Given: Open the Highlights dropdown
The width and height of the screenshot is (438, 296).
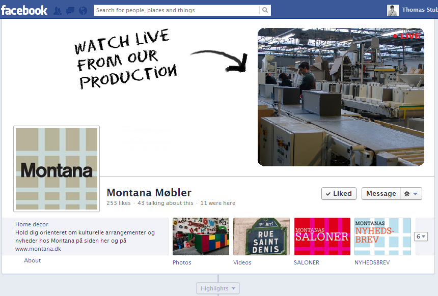Looking at the screenshot, I should (x=218, y=288).
